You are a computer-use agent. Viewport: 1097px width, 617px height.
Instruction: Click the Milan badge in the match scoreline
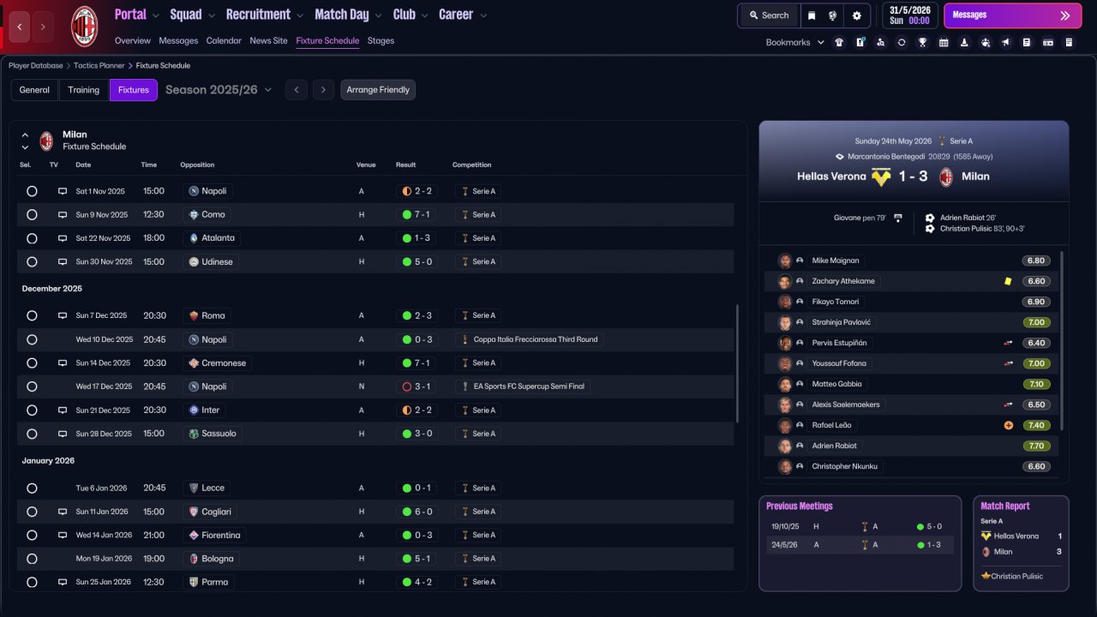[946, 177]
